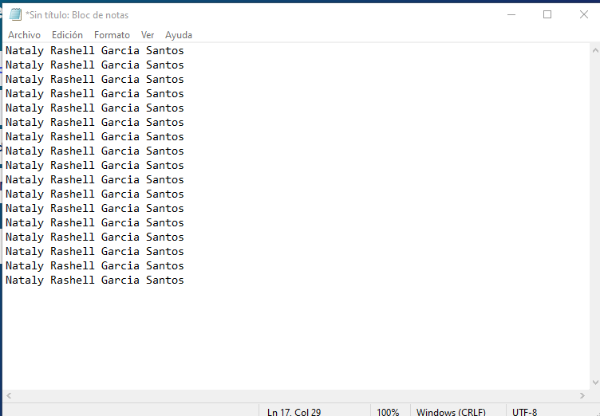Click the Notepad icon in title bar
Screen dimensions: 600x416
tap(15, 14)
